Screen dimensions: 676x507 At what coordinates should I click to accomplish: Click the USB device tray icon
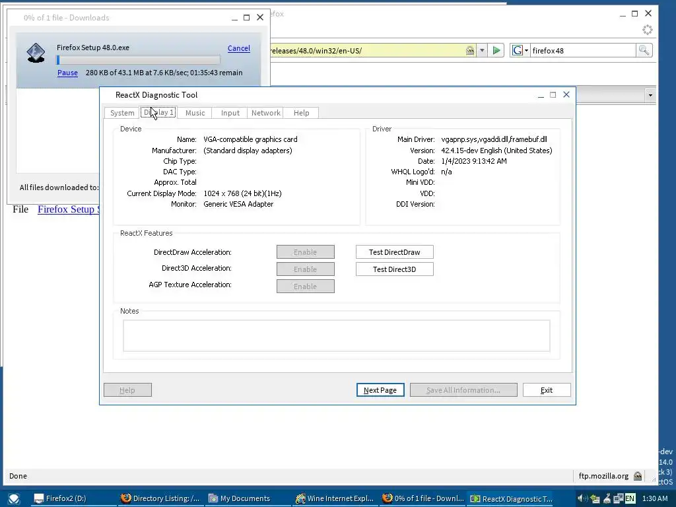pyautogui.click(x=607, y=499)
